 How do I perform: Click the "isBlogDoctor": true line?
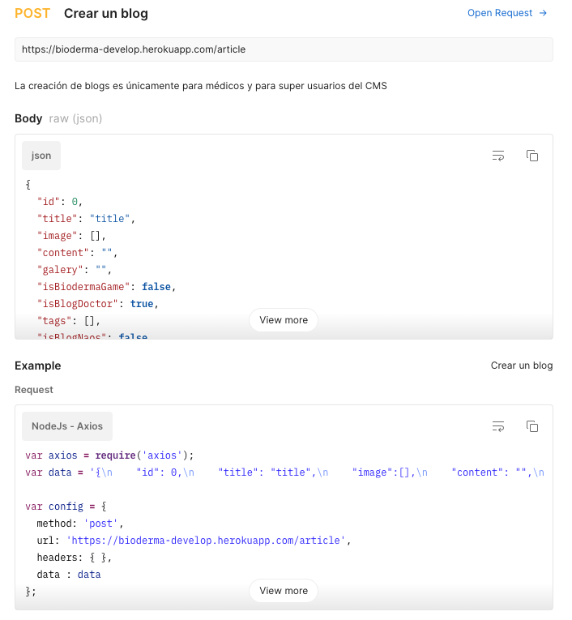coord(98,304)
